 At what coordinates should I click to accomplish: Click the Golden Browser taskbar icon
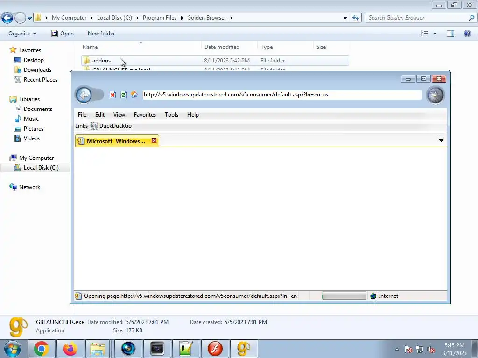244,349
